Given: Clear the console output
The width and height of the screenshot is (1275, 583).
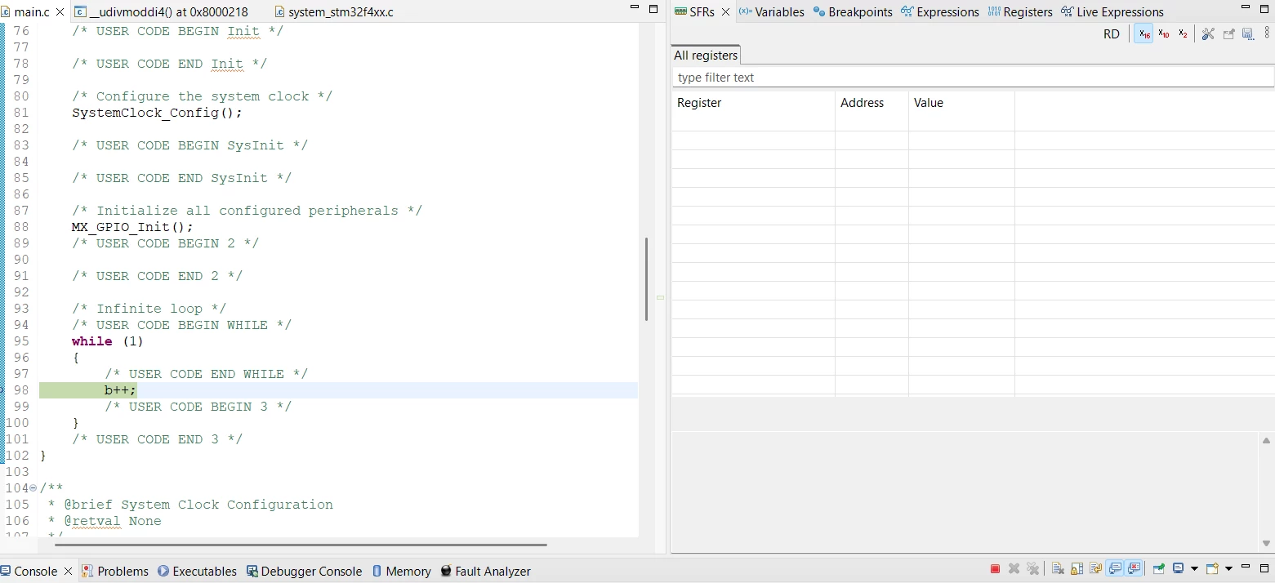Looking at the screenshot, I should pyautogui.click(x=1058, y=569).
